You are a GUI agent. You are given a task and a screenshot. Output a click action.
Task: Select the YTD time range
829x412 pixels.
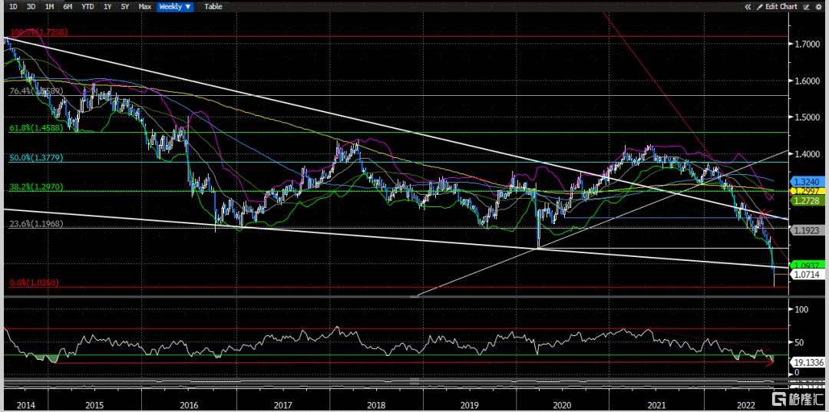[x=88, y=6]
